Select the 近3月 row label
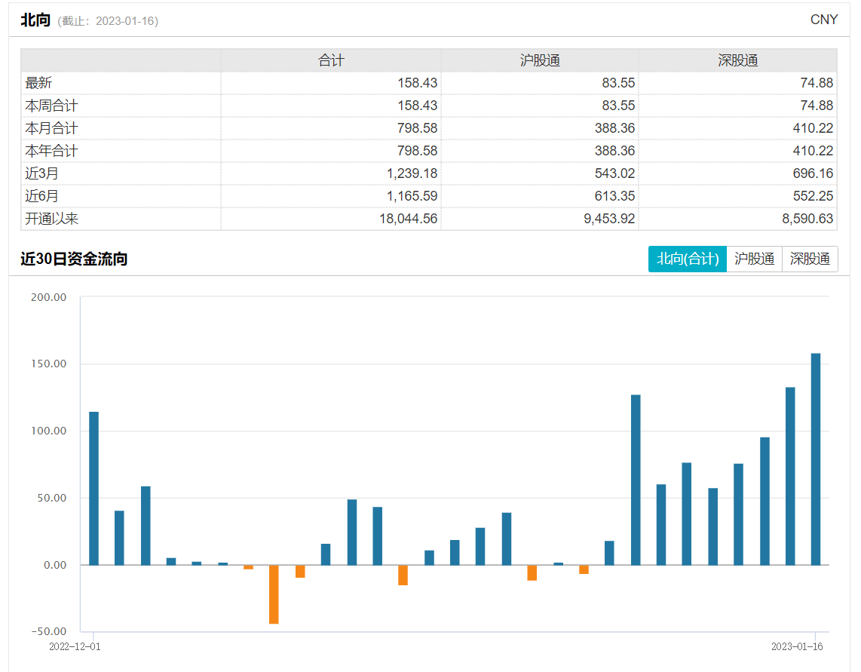861x672 pixels. click(x=41, y=173)
